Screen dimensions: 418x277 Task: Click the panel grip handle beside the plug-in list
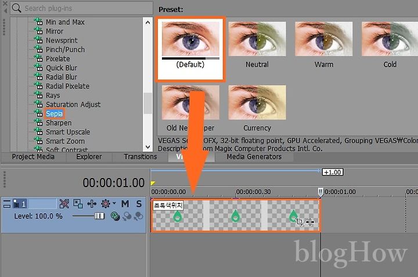pos(3,27)
